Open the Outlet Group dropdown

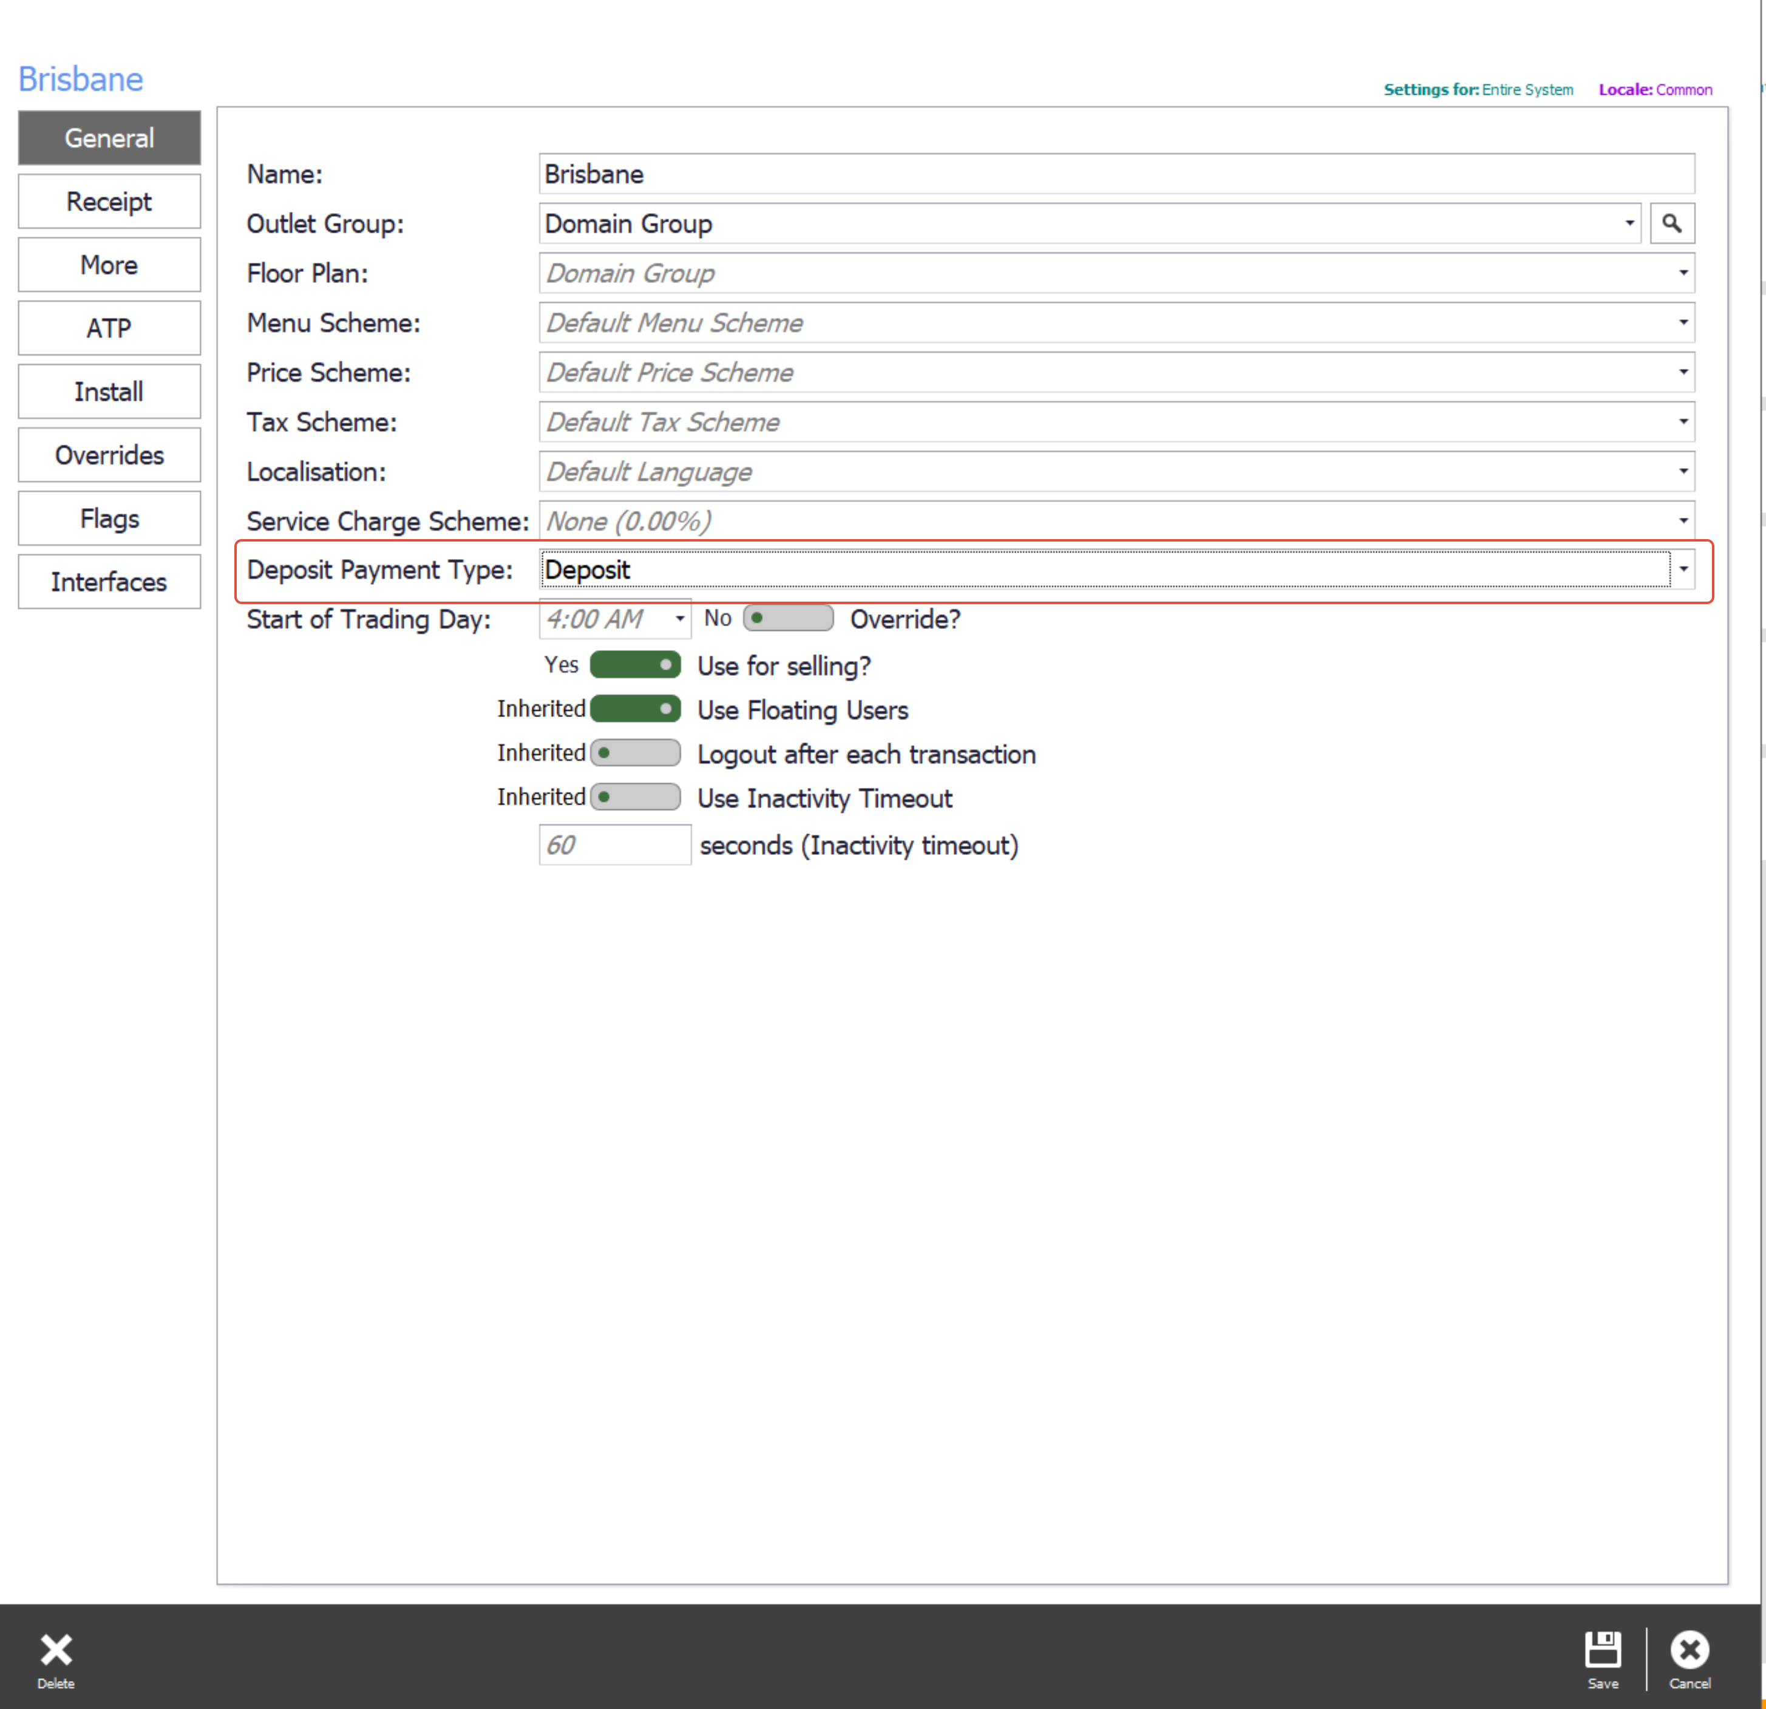[x=1629, y=223]
